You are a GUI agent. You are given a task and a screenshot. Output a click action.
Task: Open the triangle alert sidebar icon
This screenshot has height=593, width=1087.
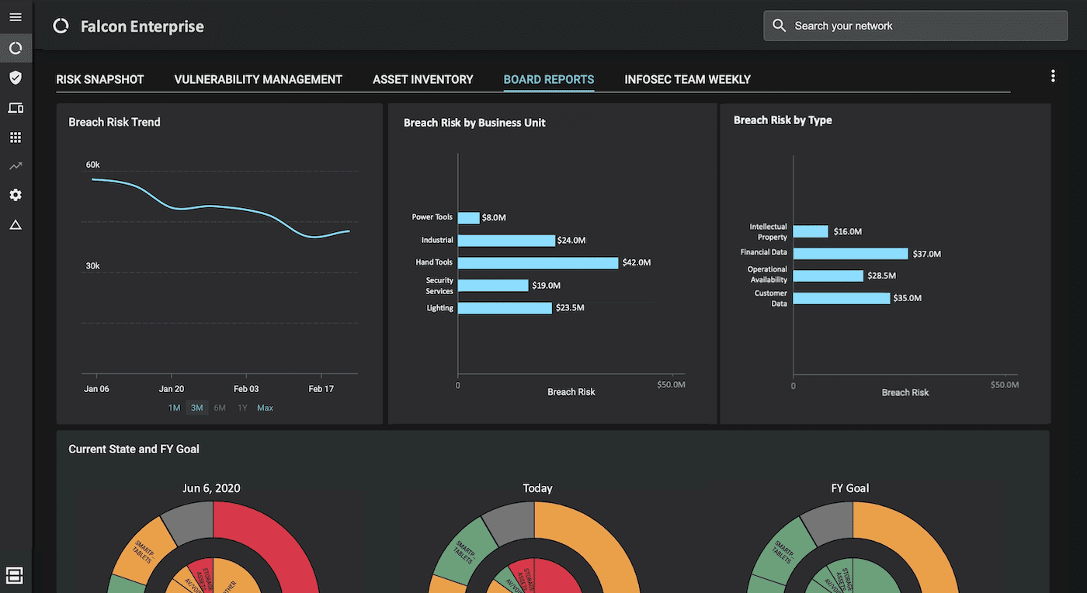click(16, 225)
